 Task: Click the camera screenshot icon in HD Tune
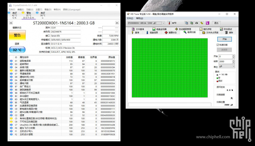tap(197, 23)
